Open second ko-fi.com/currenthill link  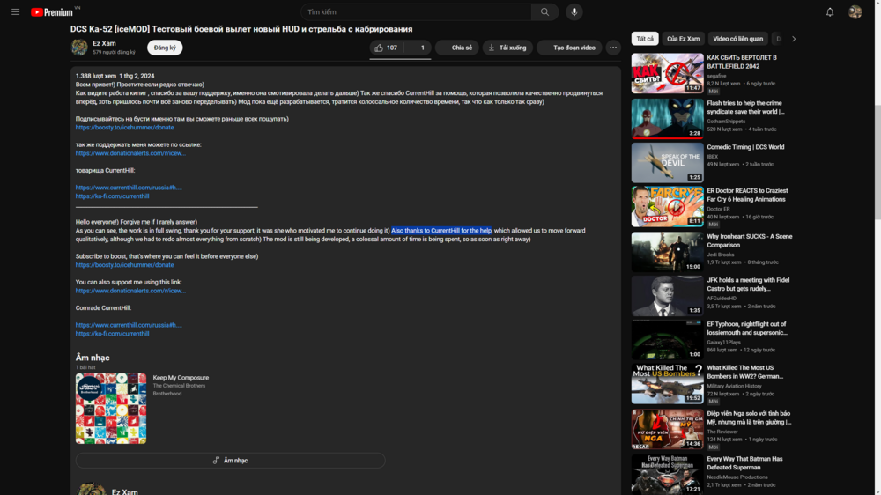click(113, 334)
